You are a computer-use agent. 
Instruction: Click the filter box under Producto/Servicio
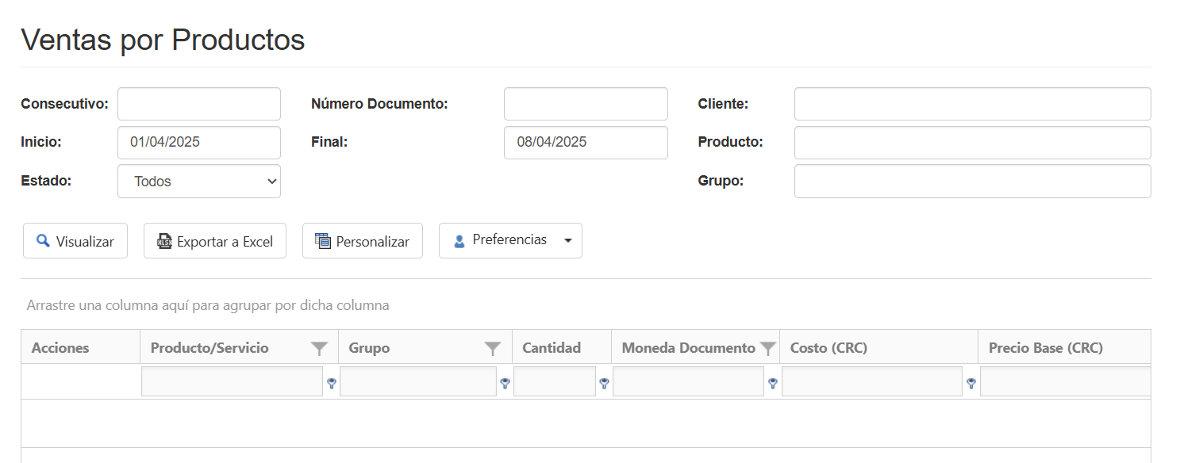coord(233,382)
